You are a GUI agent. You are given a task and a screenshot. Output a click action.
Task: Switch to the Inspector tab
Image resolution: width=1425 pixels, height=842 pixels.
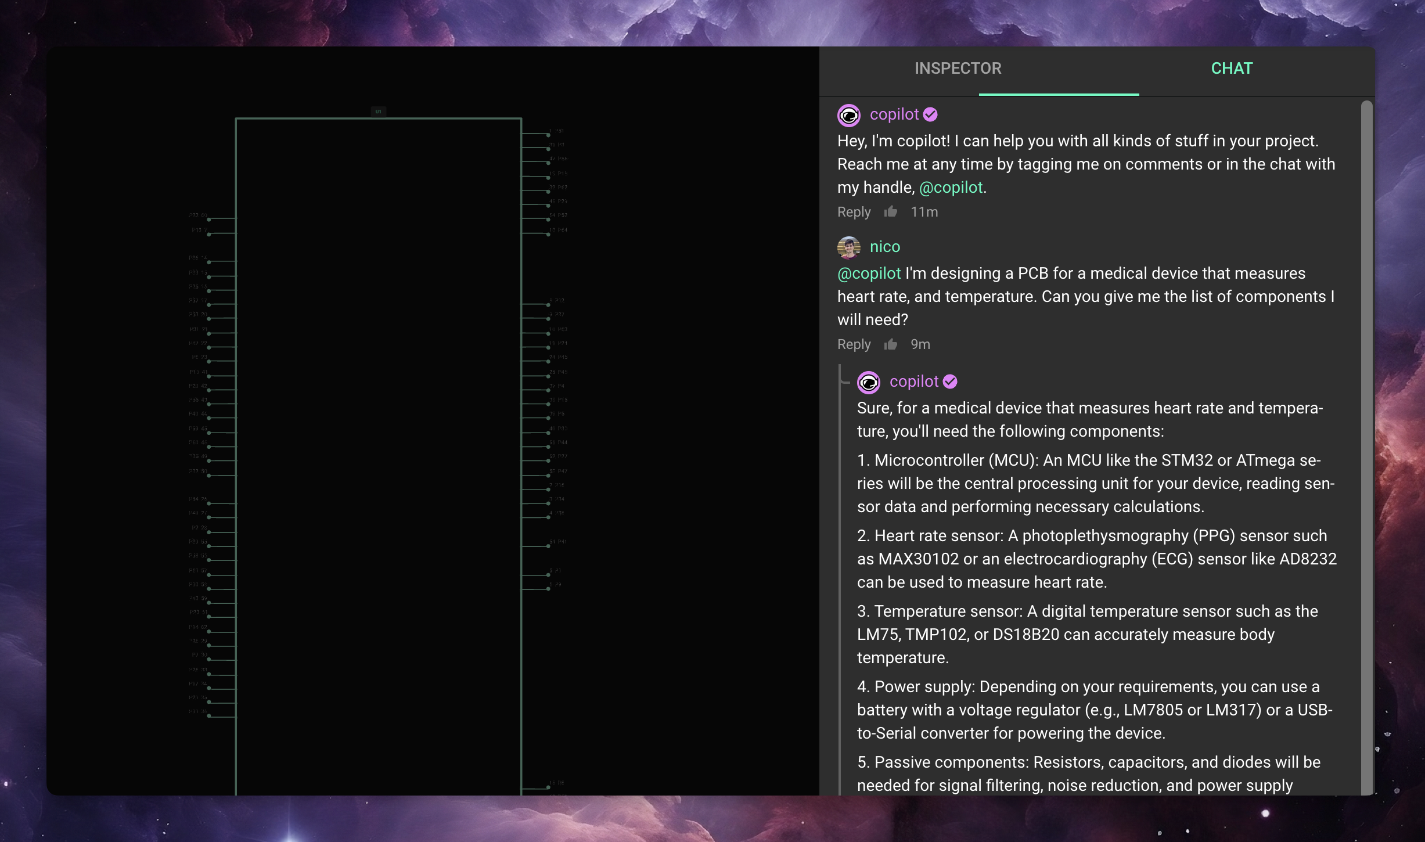(x=957, y=68)
